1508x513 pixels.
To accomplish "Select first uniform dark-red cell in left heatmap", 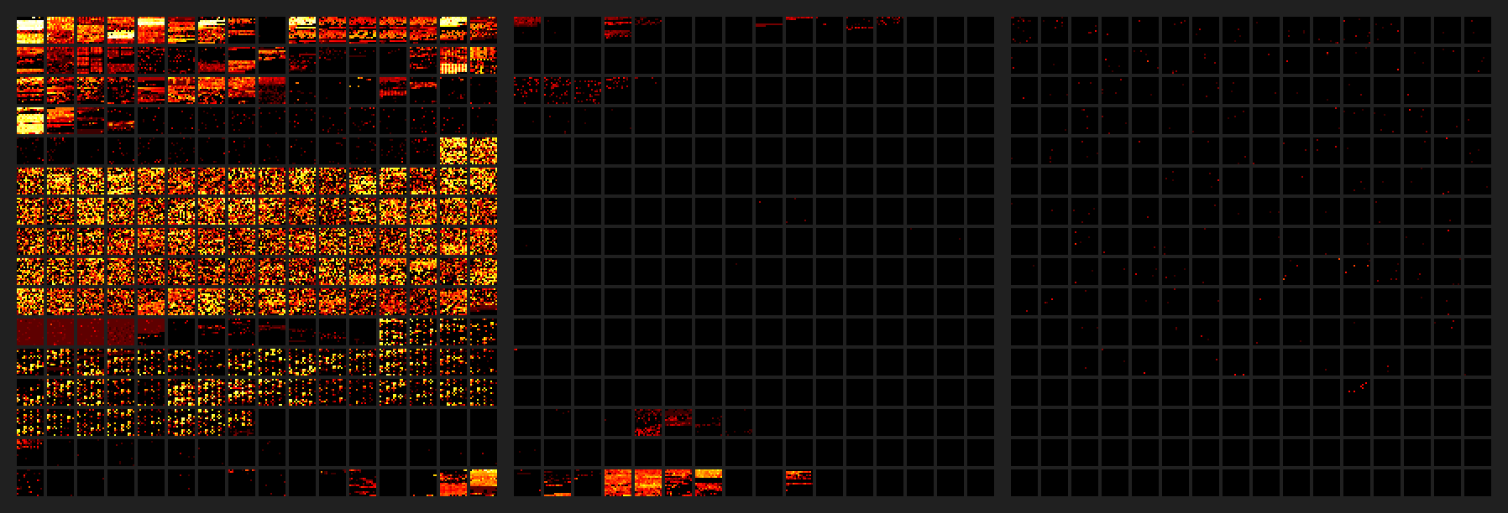I will pos(30,332).
